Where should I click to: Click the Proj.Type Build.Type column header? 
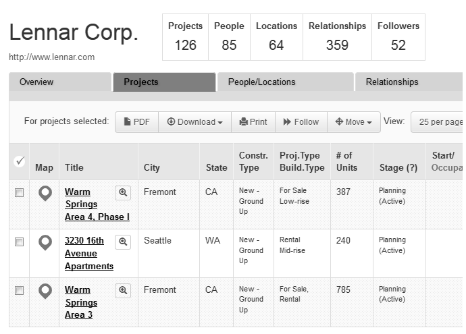[x=302, y=161]
